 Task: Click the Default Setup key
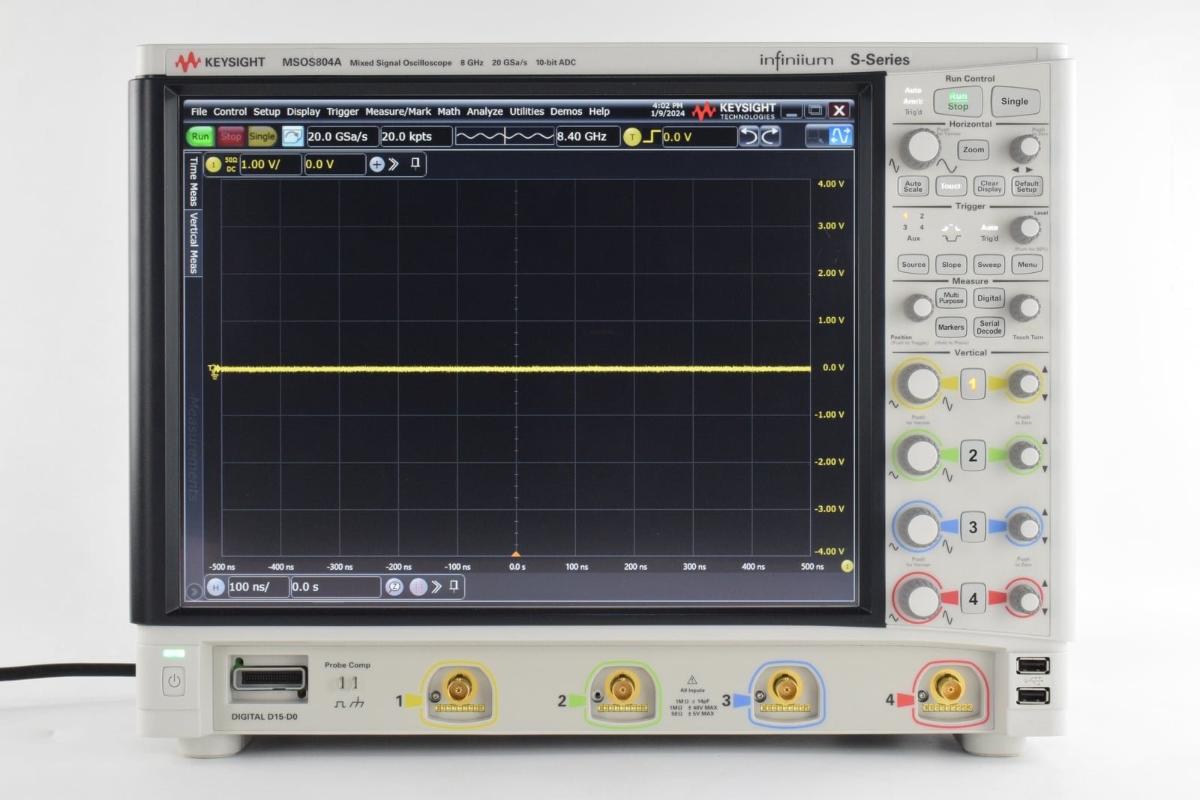point(1027,187)
